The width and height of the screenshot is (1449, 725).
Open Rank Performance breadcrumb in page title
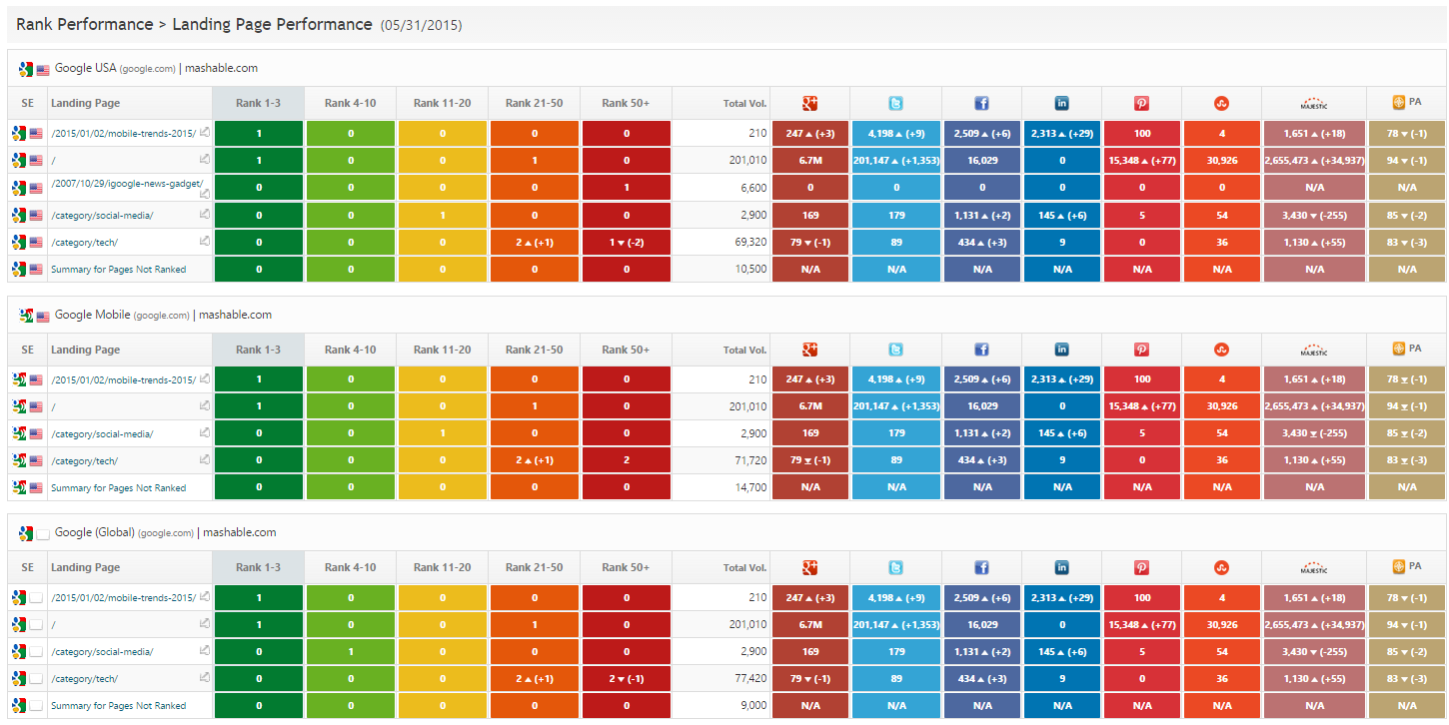pyautogui.click(x=84, y=24)
